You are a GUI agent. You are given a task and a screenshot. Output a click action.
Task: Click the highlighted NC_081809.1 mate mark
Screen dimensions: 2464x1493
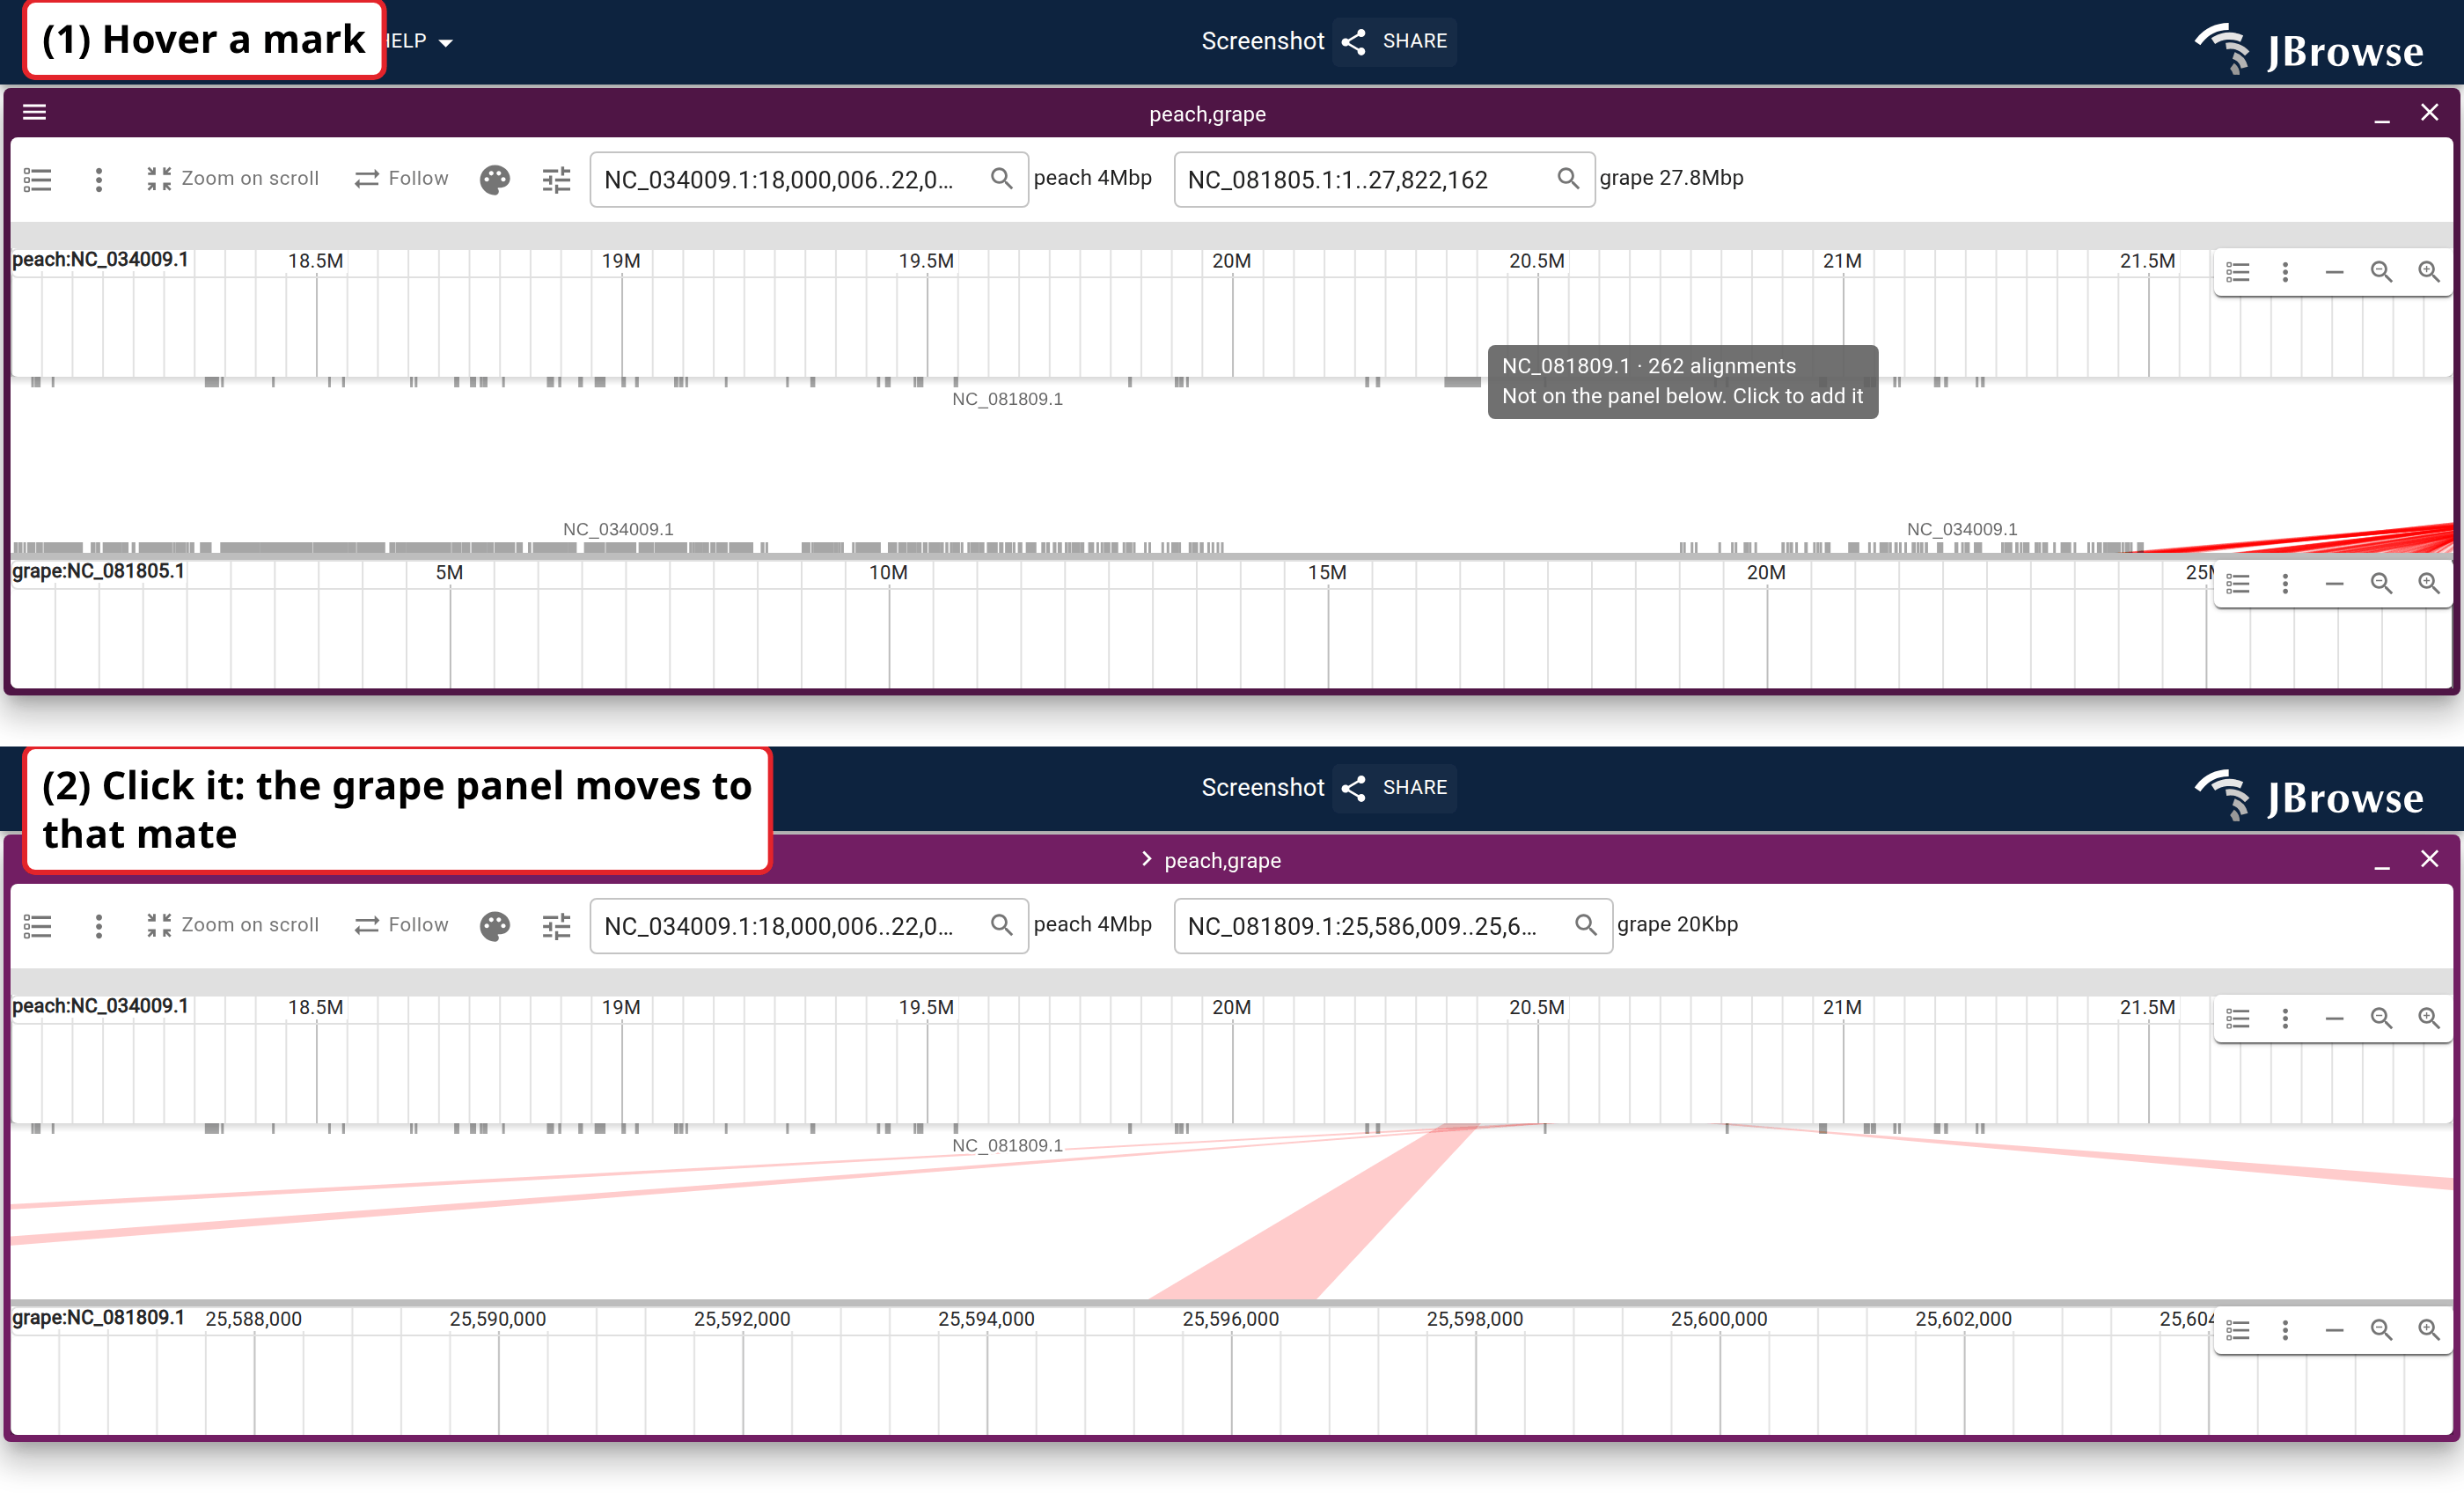click(x=1462, y=381)
